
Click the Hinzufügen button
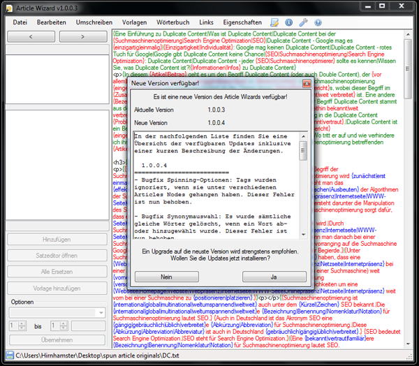(x=57, y=240)
